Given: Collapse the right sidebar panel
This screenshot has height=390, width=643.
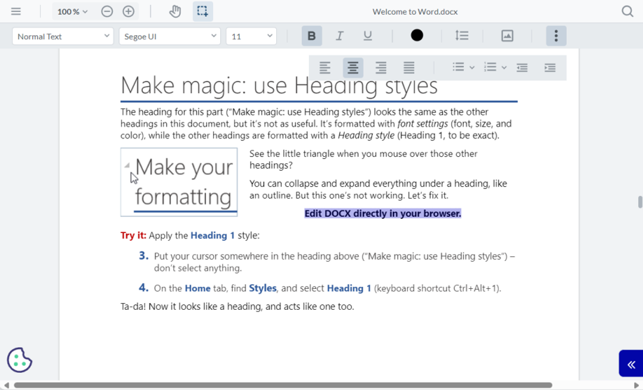Looking at the screenshot, I should click(632, 364).
